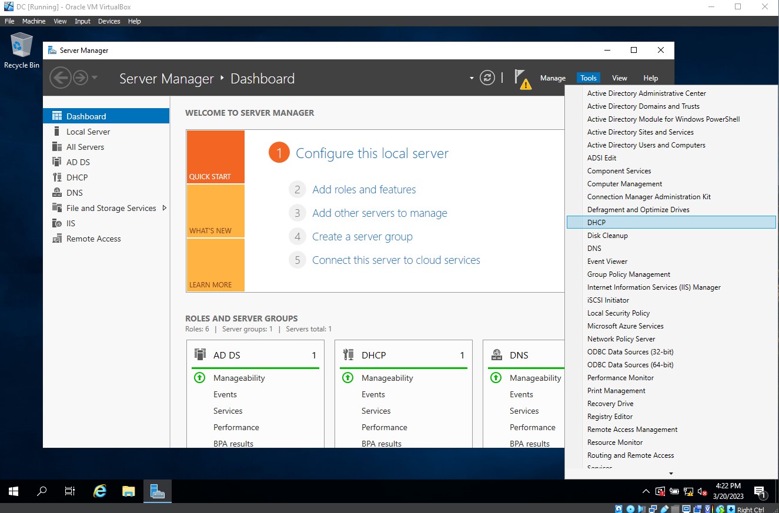Open ADSI Edit from Tools menu
The height and width of the screenshot is (513, 779).
click(x=671, y=158)
